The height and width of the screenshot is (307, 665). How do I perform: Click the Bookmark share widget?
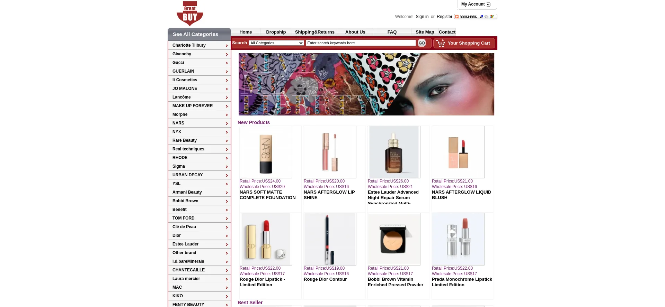click(476, 17)
